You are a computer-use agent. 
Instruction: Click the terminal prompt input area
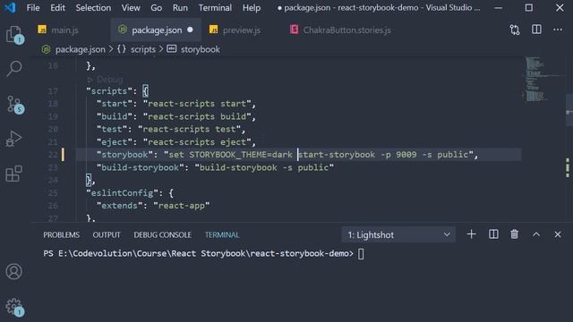click(x=361, y=253)
